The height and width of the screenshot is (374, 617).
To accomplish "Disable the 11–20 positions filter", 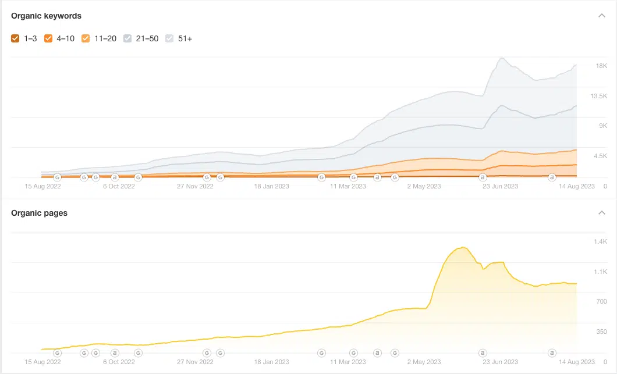I will (86, 38).
